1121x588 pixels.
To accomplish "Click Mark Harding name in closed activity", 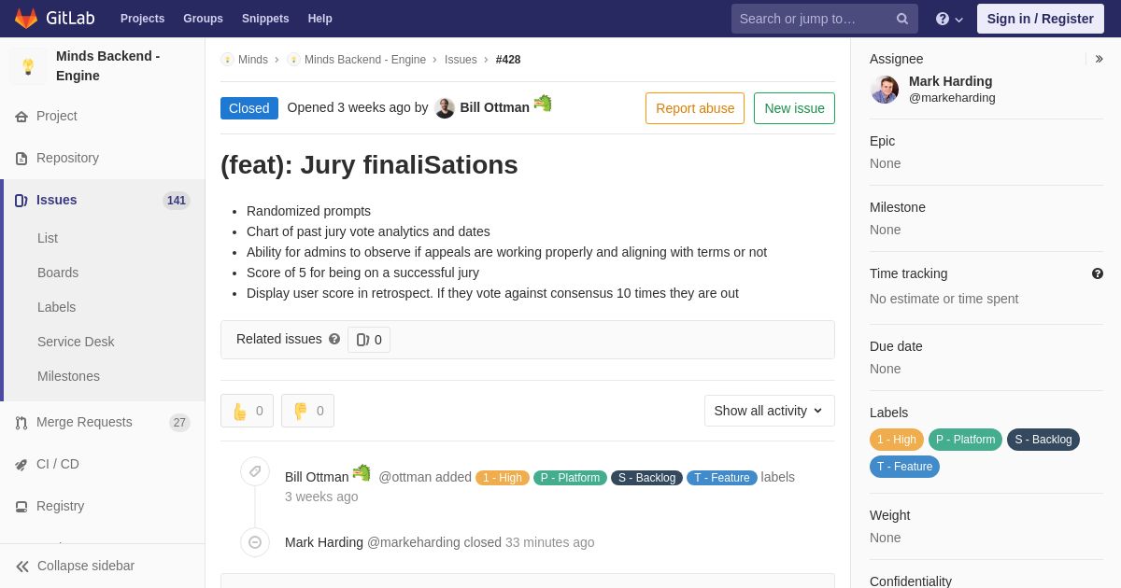I will [x=324, y=542].
